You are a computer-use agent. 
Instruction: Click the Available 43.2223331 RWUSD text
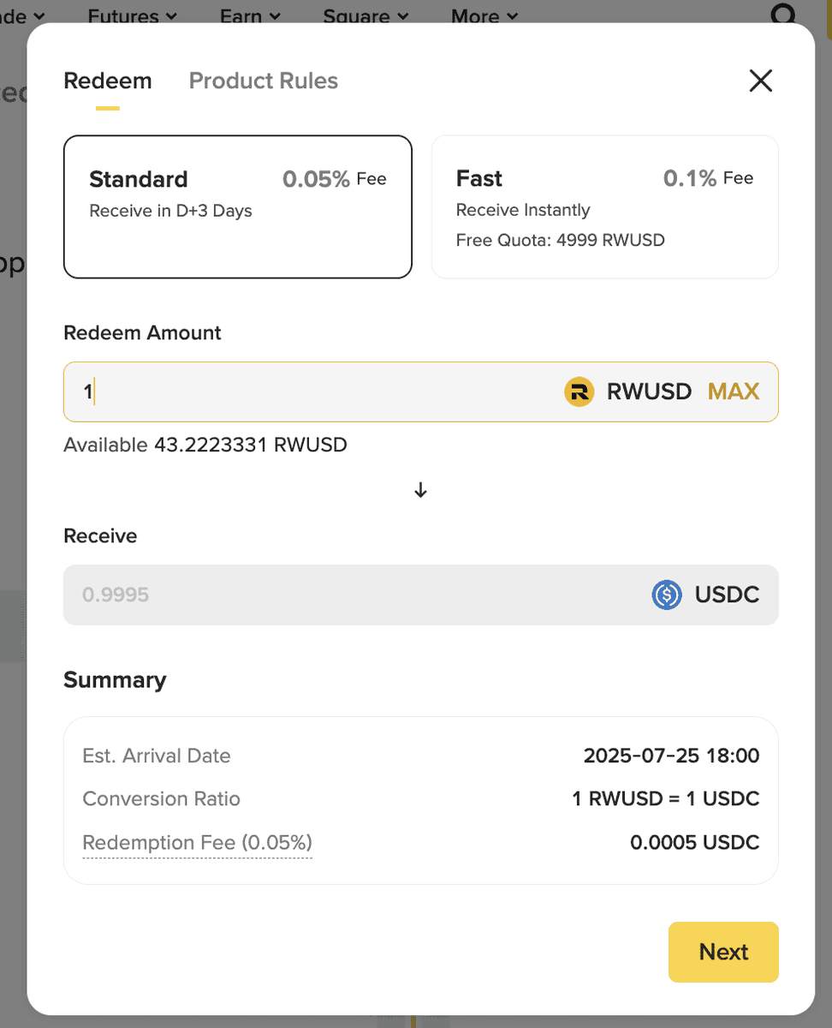click(205, 445)
